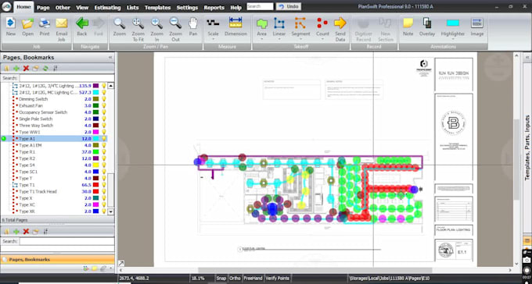Click yellow color swatch for Type S4

coord(95,165)
